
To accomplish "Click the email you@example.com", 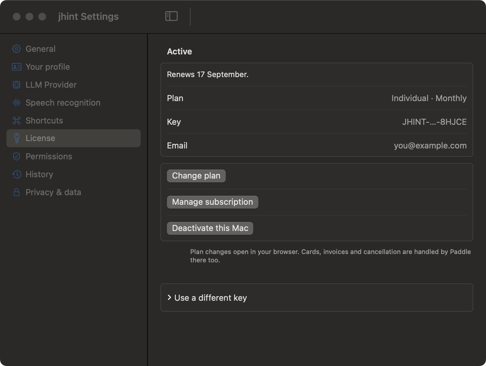I will (430, 146).
